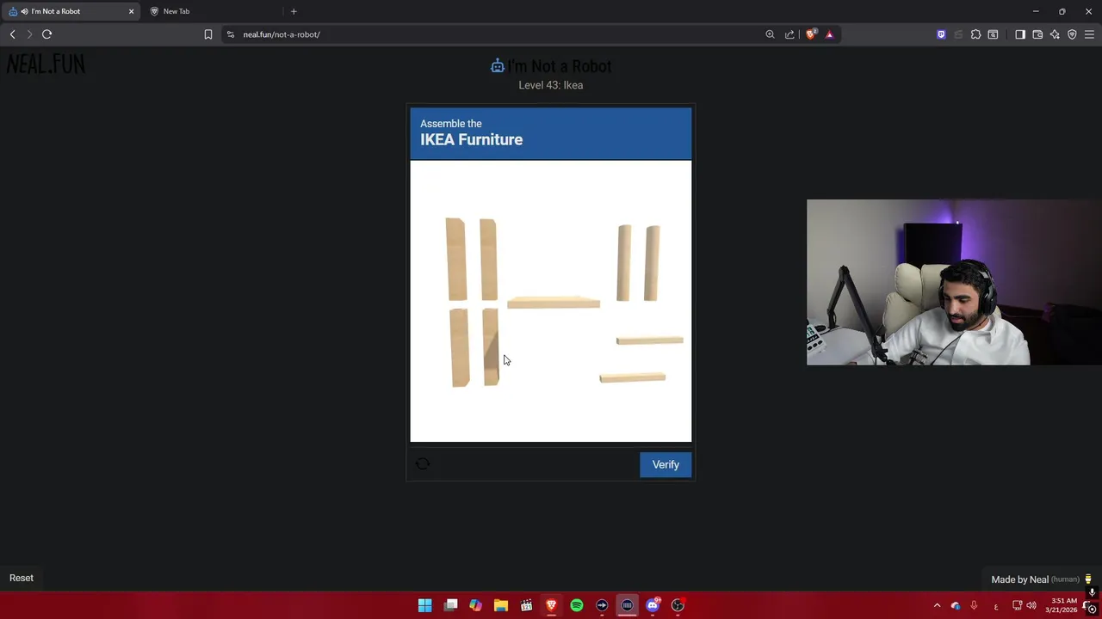This screenshot has height=619, width=1102.
Task: Bookmark this page icon
Action: (x=208, y=34)
